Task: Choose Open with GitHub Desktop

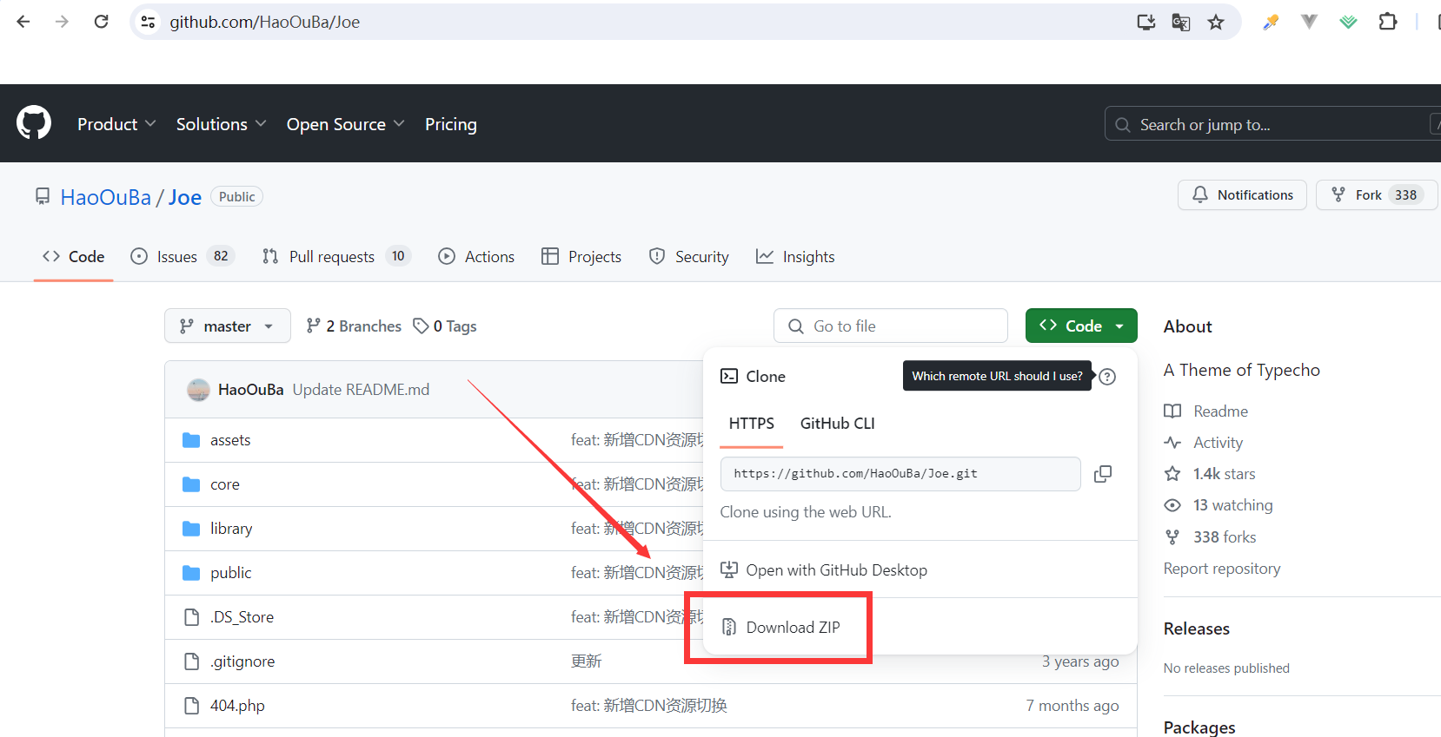Action: click(x=824, y=570)
